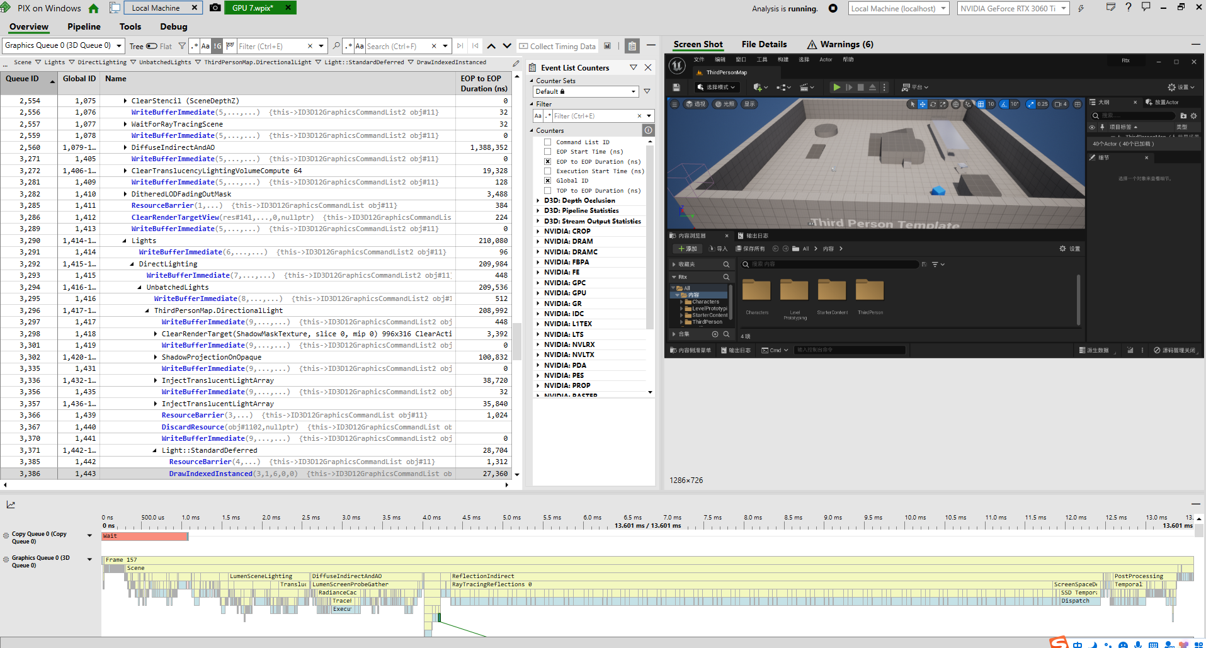This screenshot has height=648, width=1206.
Task: Stop the running analysis
Action: (x=833, y=8)
